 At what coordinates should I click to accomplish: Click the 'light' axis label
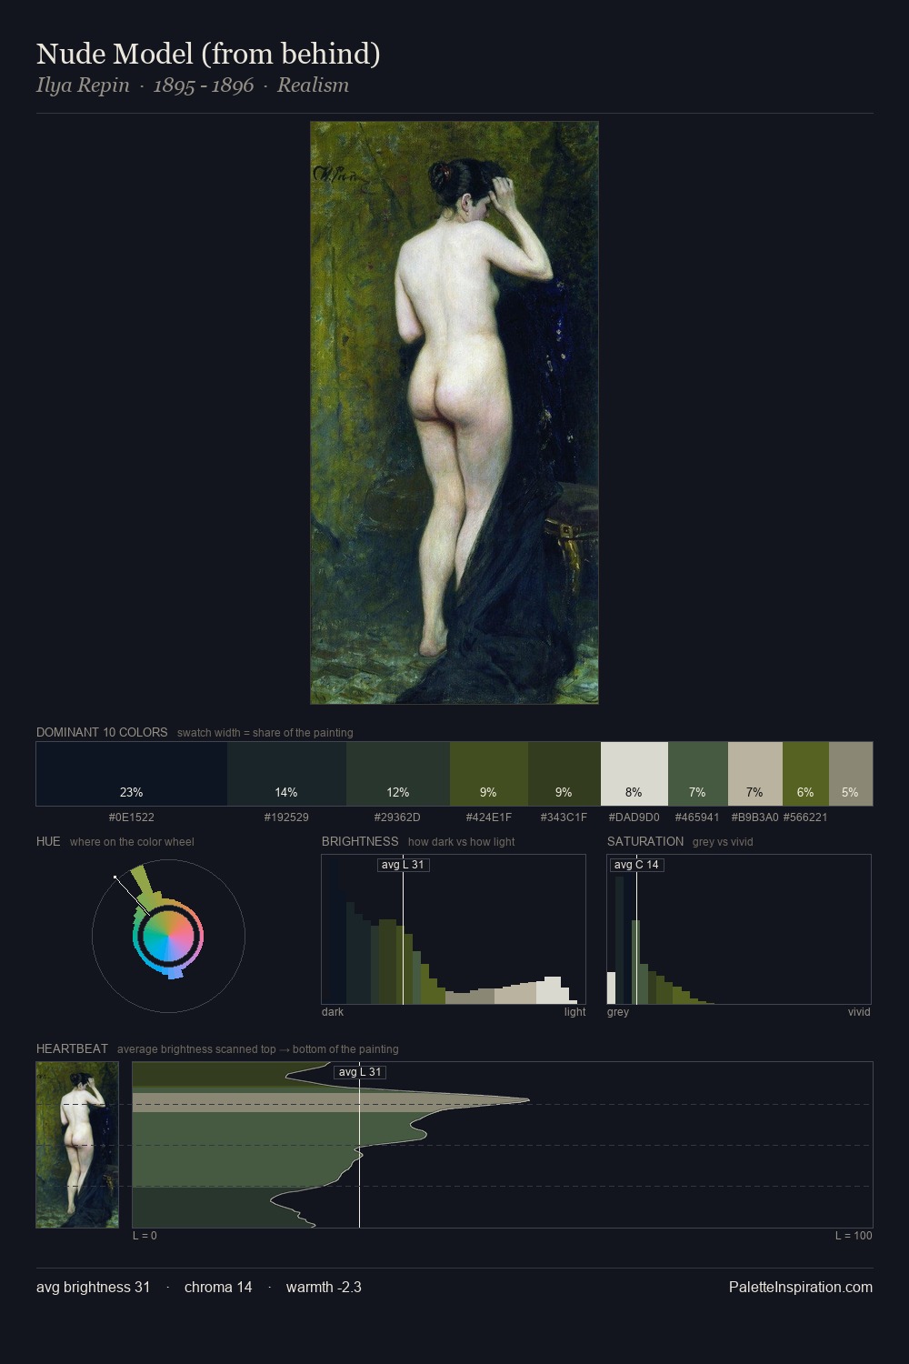575,1012
